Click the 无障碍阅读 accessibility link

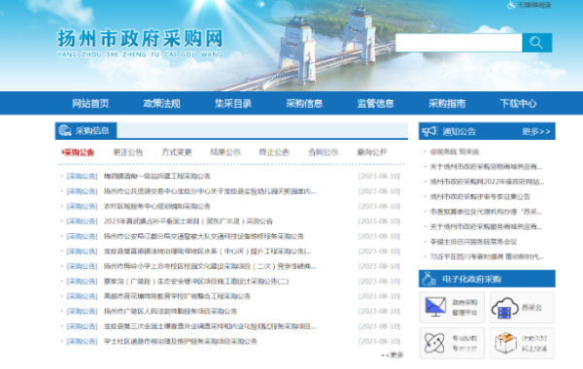click(530, 5)
